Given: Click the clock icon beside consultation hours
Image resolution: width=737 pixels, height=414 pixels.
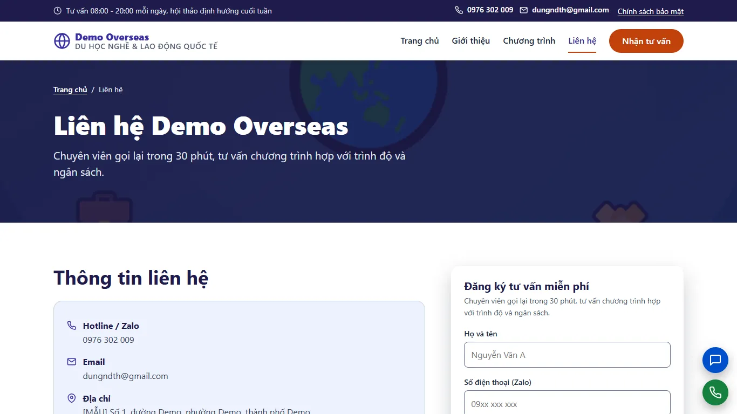Looking at the screenshot, I should pyautogui.click(x=58, y=11).
